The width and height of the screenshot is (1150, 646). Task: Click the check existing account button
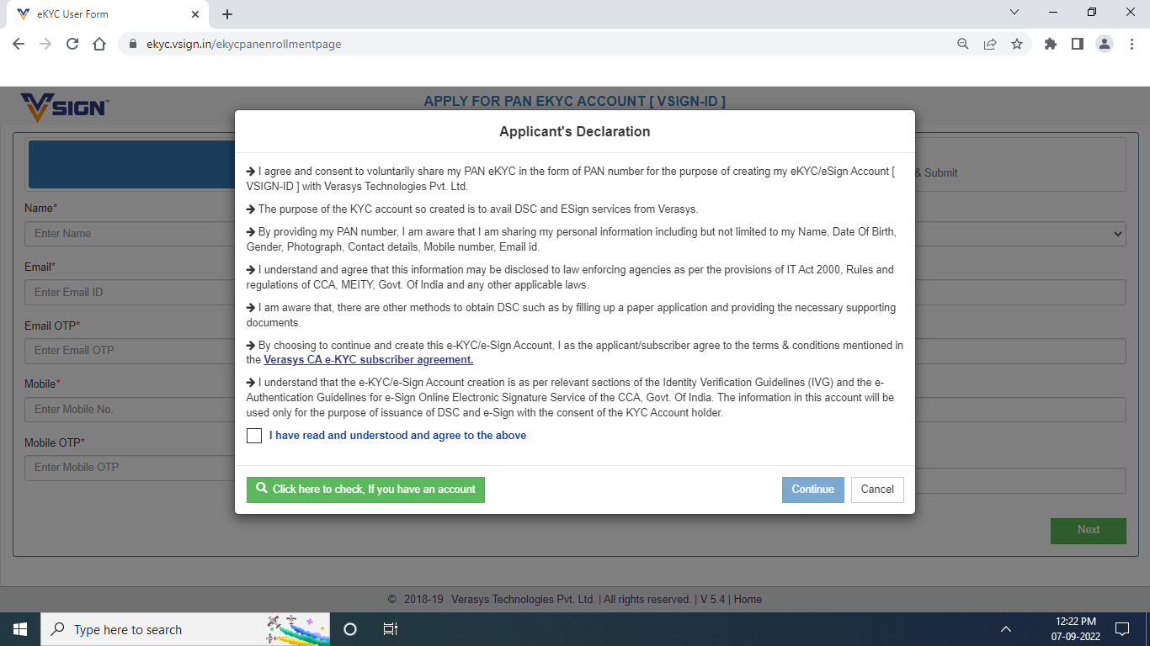(x=365, y=490)
